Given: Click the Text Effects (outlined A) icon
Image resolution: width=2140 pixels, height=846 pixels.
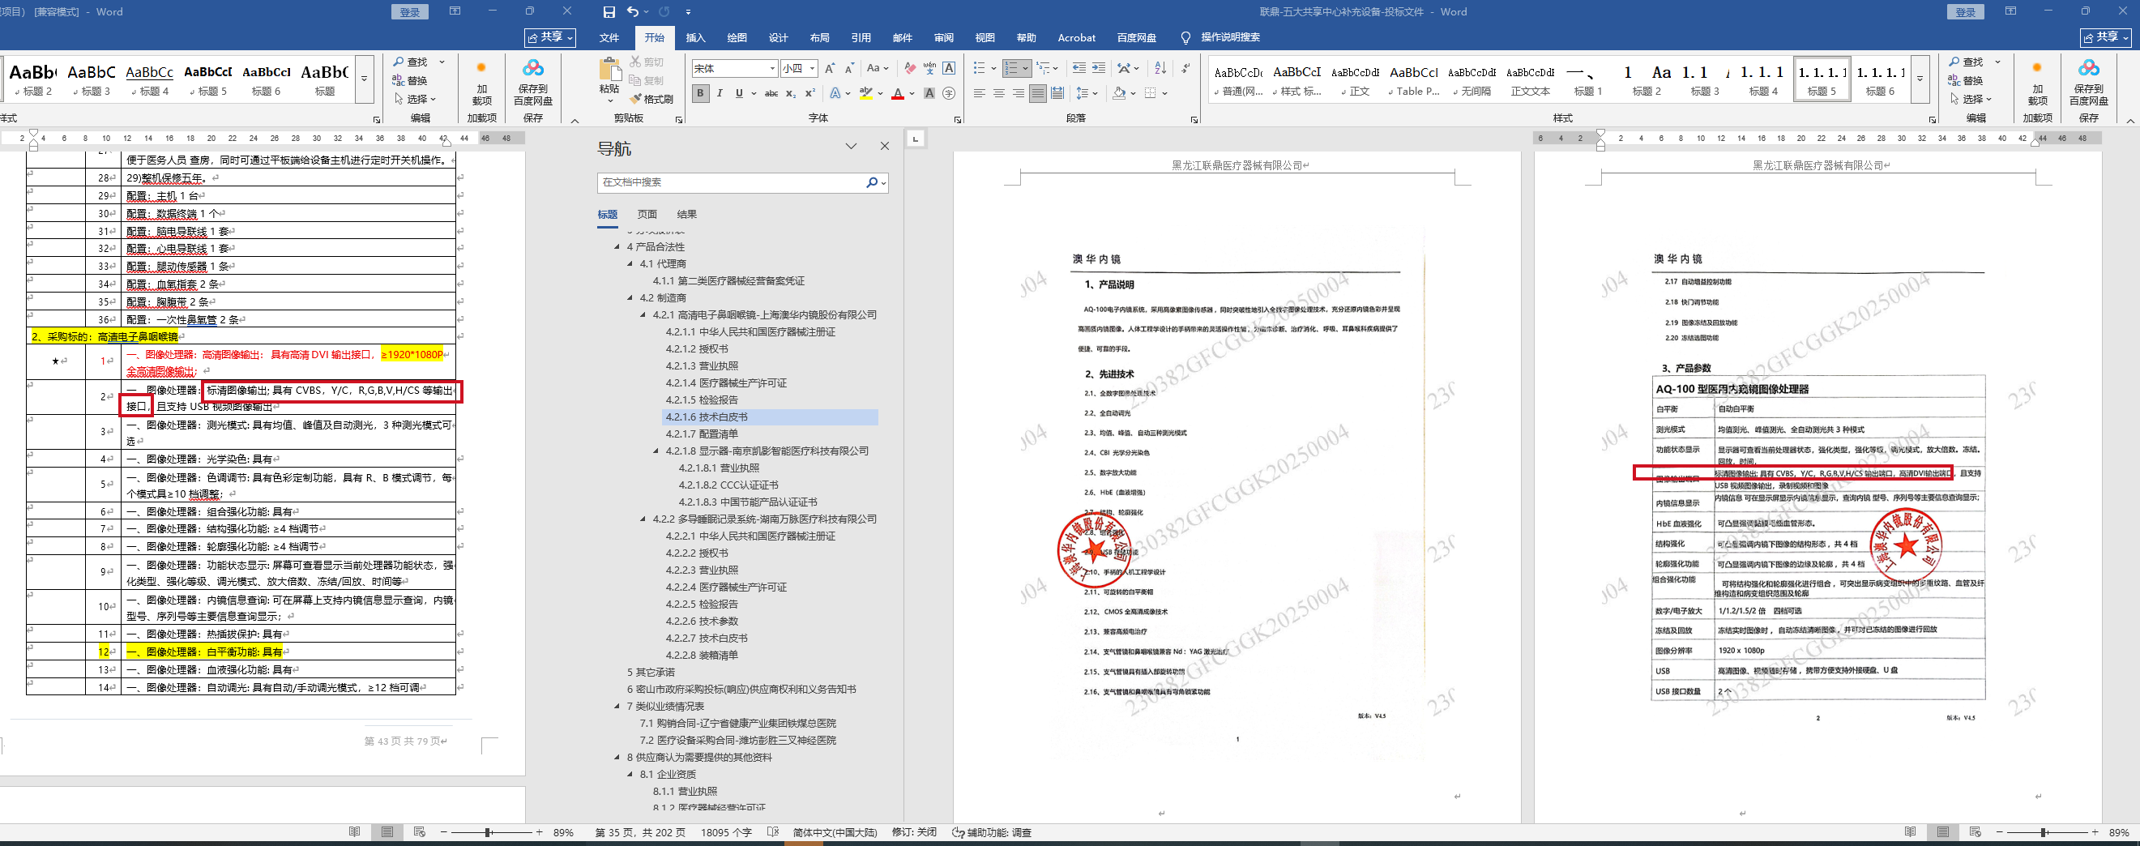Looking at the screenshot, I should click(835, 93).
